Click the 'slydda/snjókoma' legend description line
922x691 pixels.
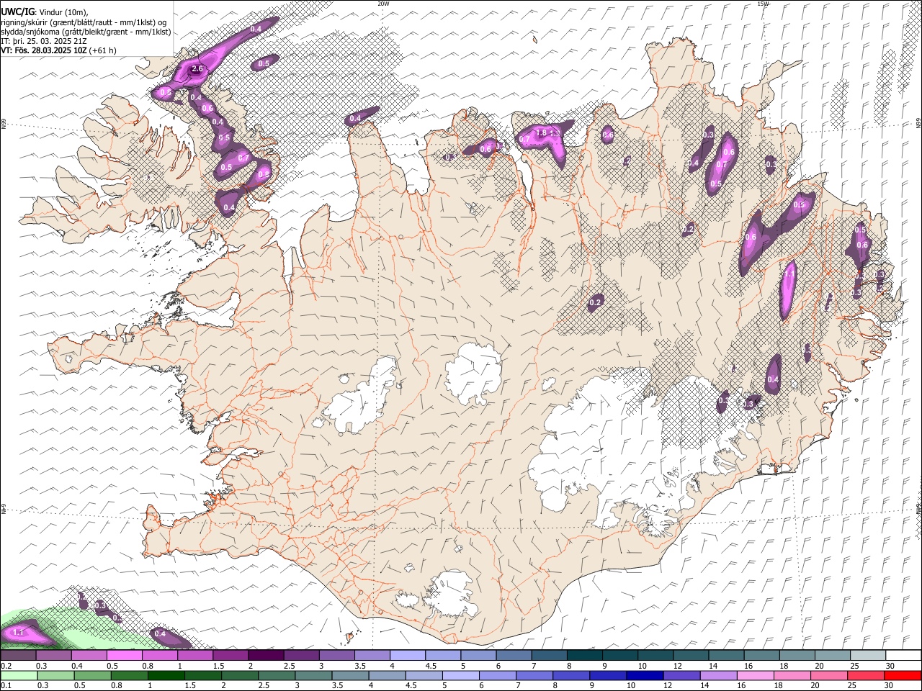(86, 32)
